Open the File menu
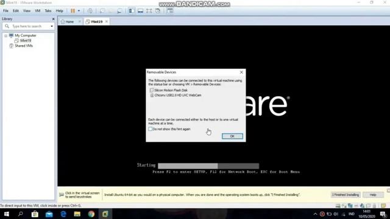390x219 pixels. tap(5, 11)
